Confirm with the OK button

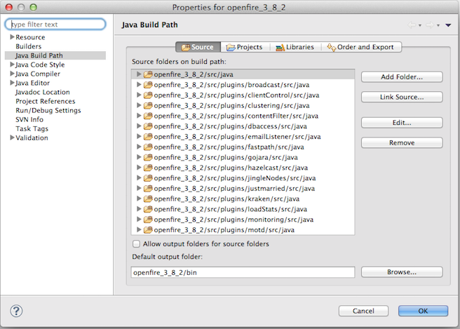(x=423, y=311)
